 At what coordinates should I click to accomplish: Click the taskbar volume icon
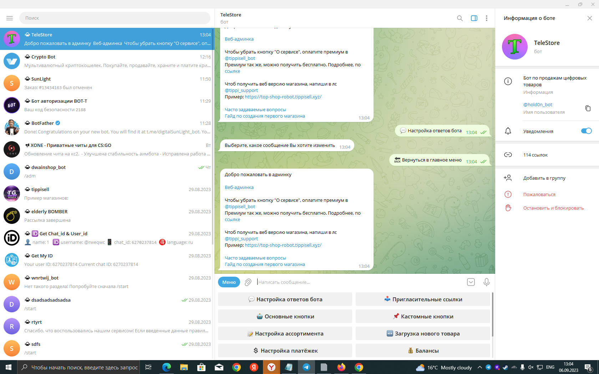tap(531, 367)
